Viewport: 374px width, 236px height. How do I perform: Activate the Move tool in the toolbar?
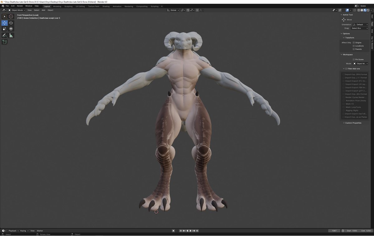(x=4, y=23)
